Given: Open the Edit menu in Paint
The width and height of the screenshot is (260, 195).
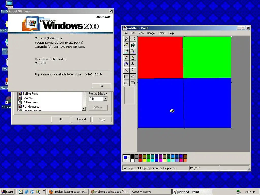Looking at the screenshot, I should pyautogui.click(x=133, y=33).
